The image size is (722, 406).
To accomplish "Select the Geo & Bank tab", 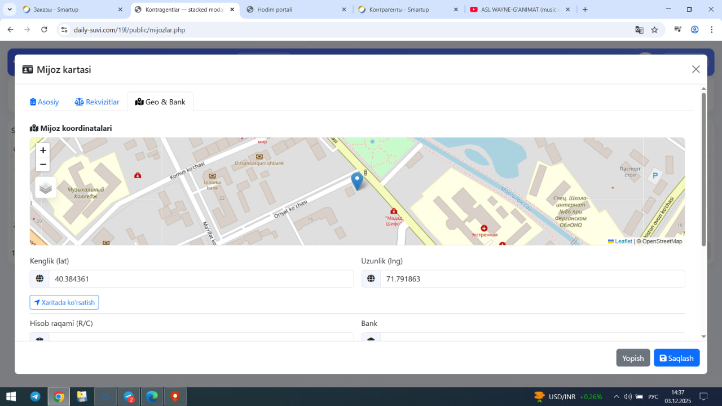I will point(160,102).
